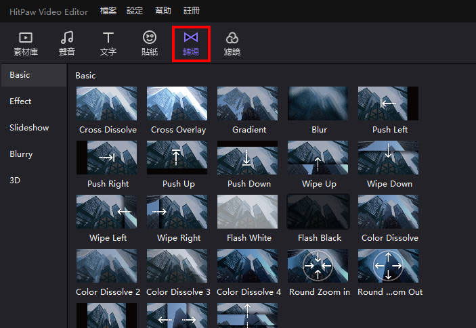The width and height of the screenshot is (476, 328).
Task: Open the 註冊 menu
Action: tap(192, 11)
